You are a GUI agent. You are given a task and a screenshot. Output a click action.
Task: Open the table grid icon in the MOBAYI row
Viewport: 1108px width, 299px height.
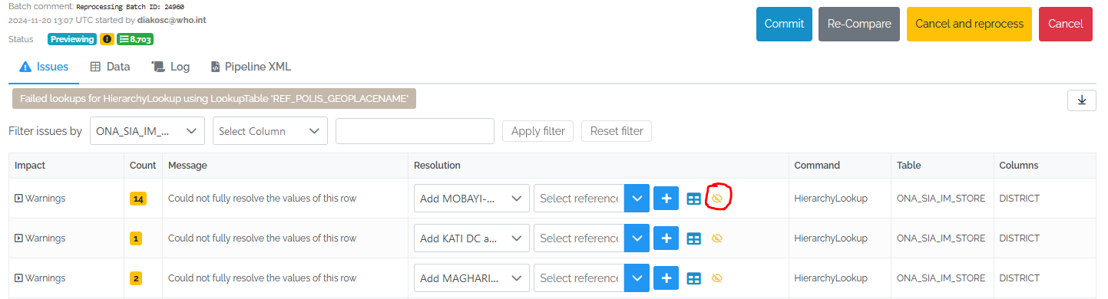(693, 199)
